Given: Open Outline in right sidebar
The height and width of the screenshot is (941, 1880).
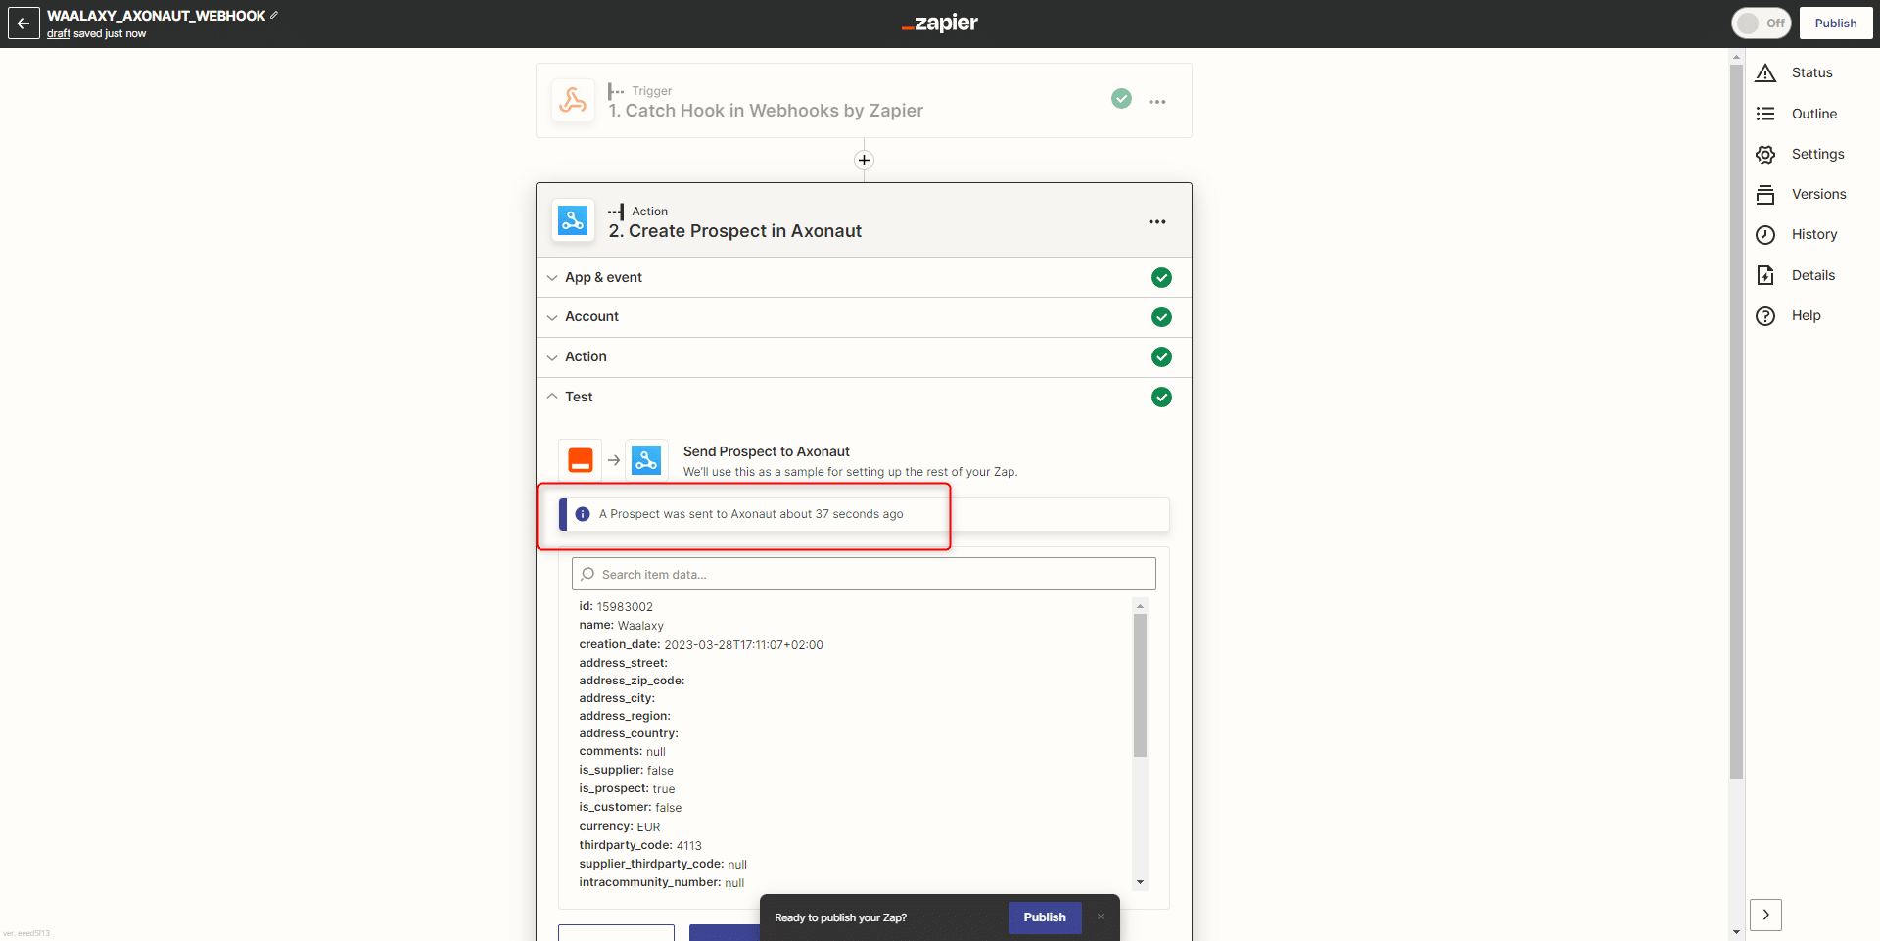Looking at the screenshot, I should point(1796,114).
